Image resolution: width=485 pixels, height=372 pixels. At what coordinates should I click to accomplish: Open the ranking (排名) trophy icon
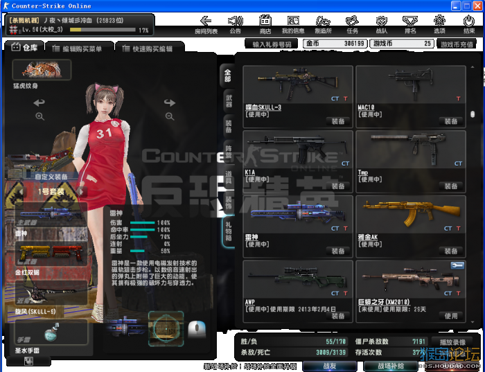(410, 25)
